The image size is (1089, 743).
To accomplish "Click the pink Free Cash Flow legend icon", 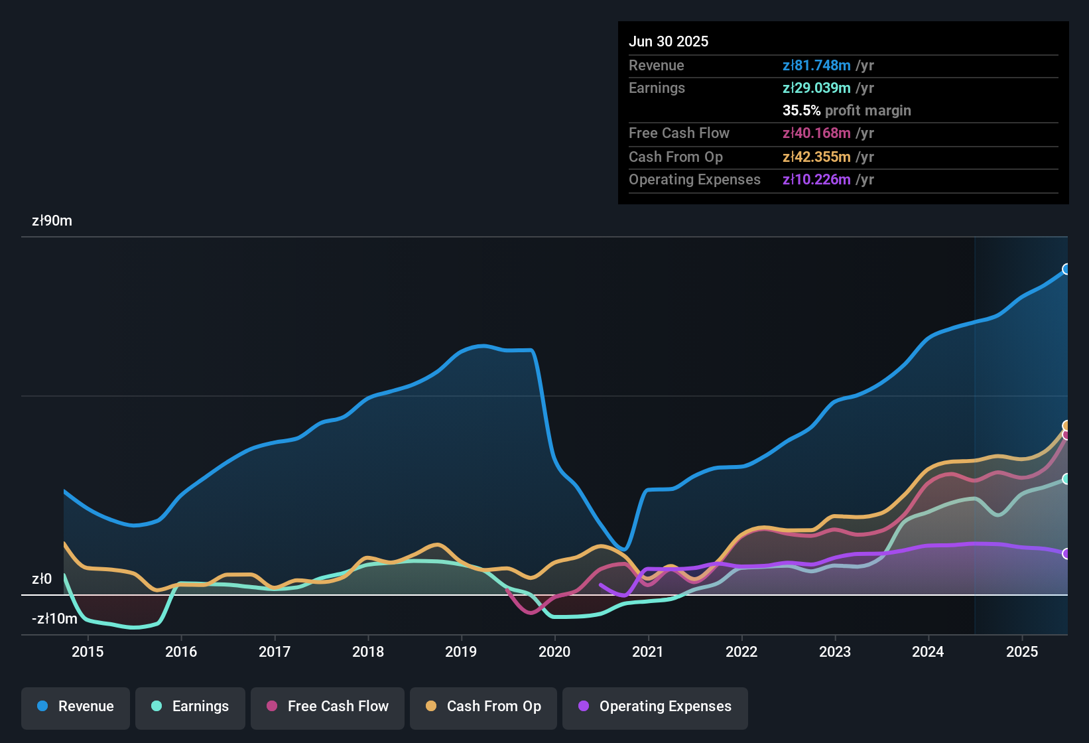I will point(271,707).
